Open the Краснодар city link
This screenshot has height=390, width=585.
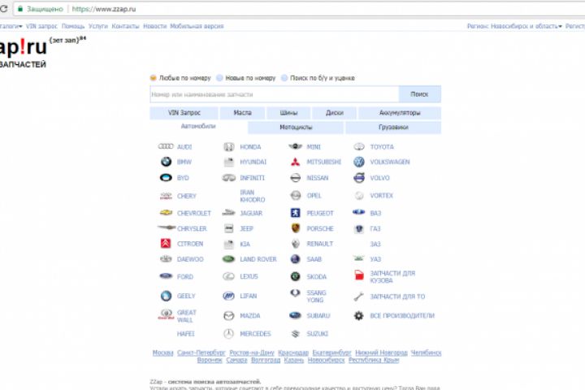[x=293, y=353]
